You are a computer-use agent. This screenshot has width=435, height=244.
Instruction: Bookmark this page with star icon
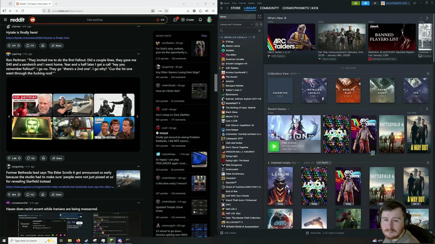click(166, 11)
